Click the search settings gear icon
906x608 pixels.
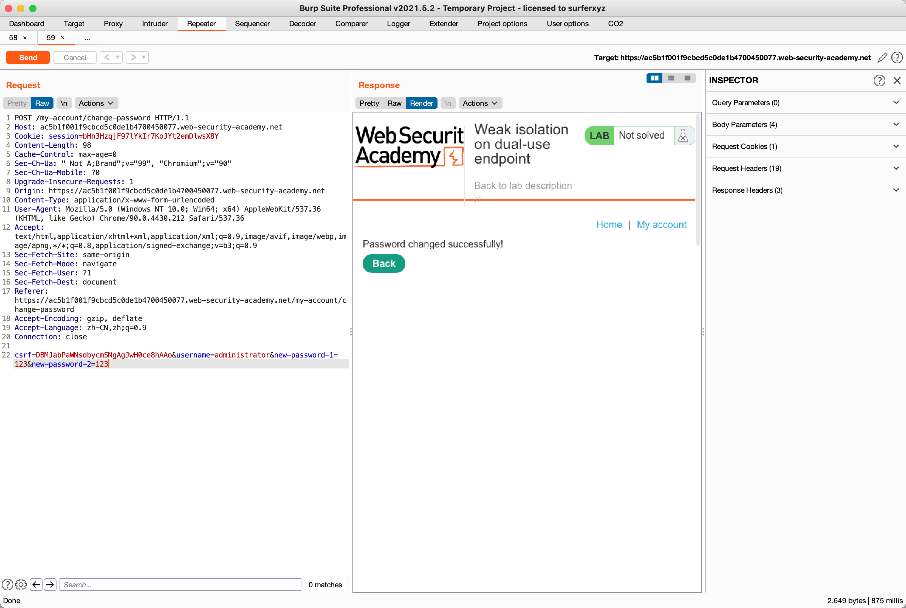pos(21,584)
